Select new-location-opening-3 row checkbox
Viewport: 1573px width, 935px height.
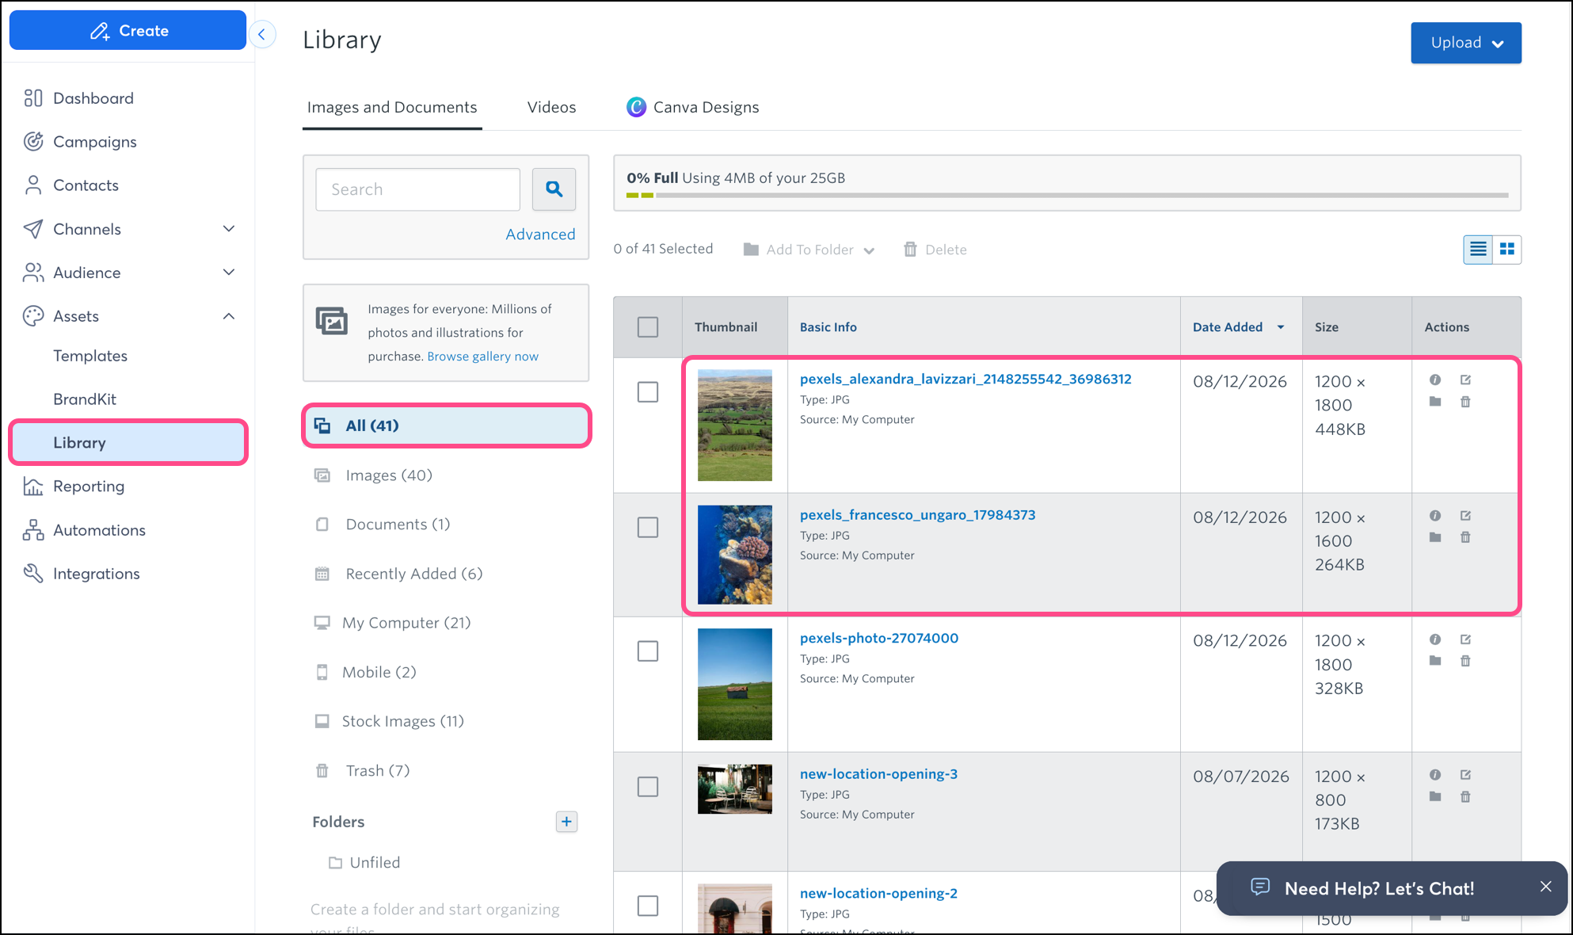pyautogui.click(x=648, y=786)
